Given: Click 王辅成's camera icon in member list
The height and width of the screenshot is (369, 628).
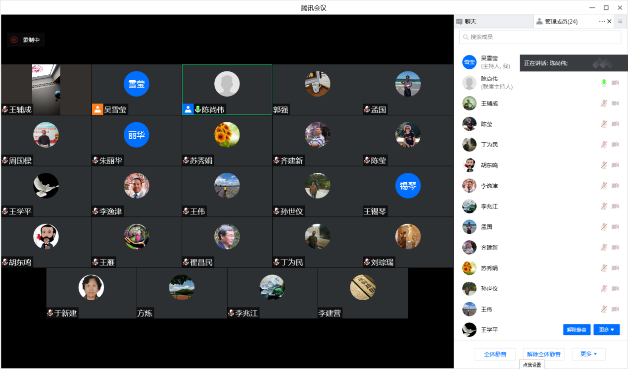Looking at the screenshot, I should pos(615,104).
